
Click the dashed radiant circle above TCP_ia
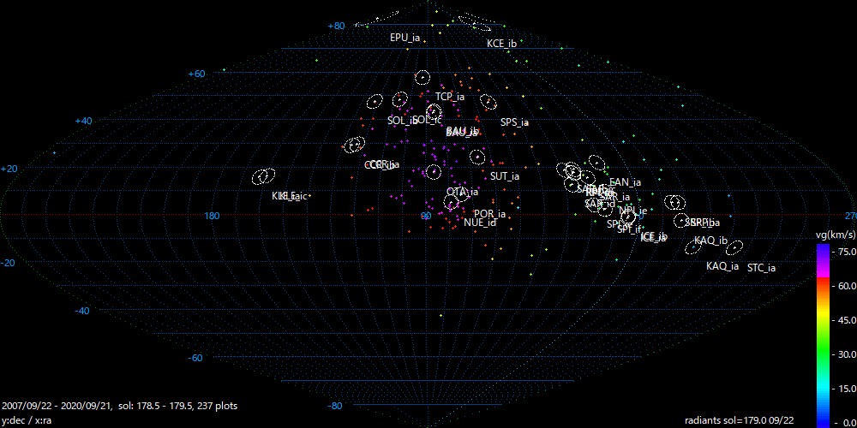[422, 78]
